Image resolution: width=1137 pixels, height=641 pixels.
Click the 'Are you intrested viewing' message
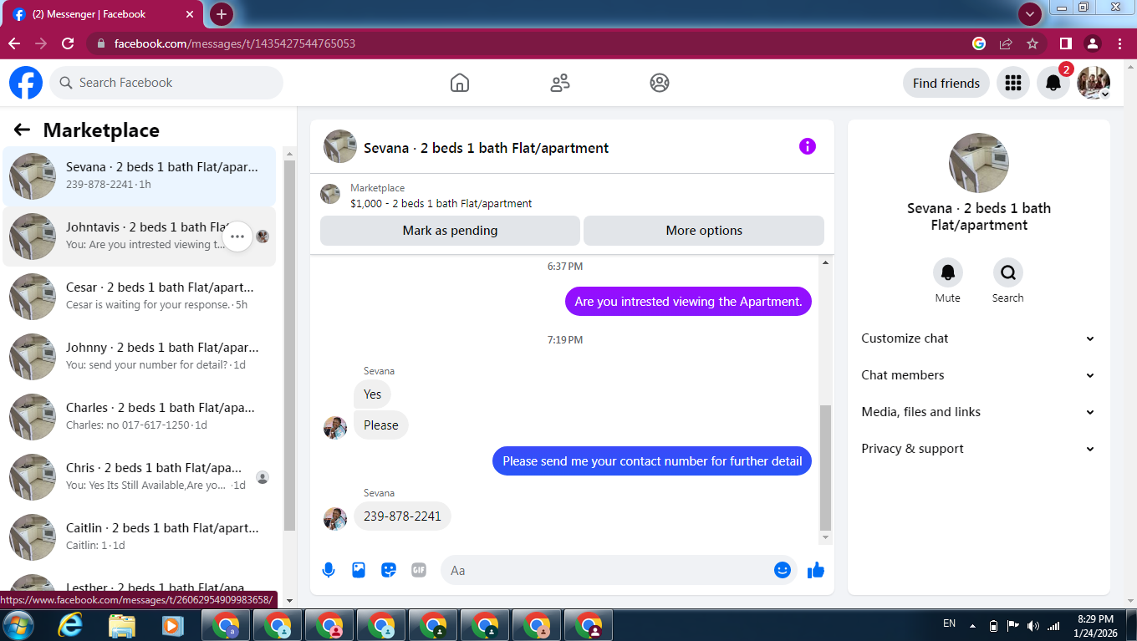pos(688,302)
